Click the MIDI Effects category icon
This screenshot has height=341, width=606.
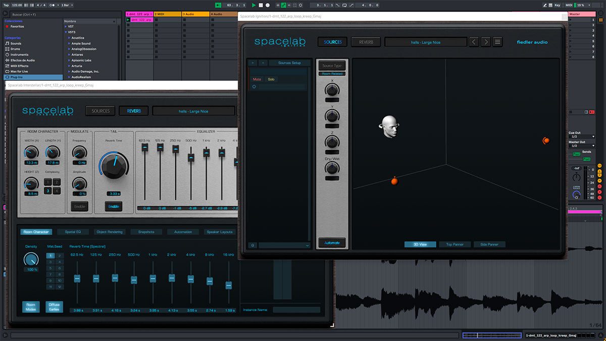coord(7,66)
